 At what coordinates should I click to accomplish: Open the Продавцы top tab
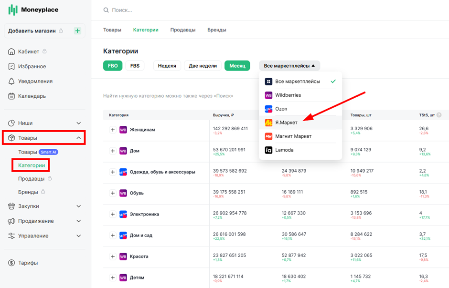point(183,30)
